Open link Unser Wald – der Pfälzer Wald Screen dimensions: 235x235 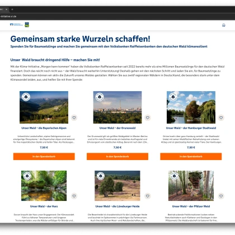tap(191, 206)
